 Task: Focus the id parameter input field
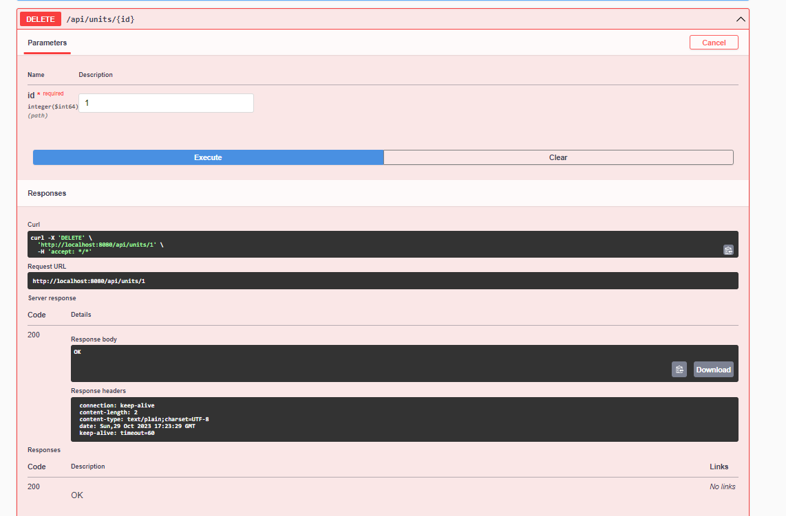(166, 103)
